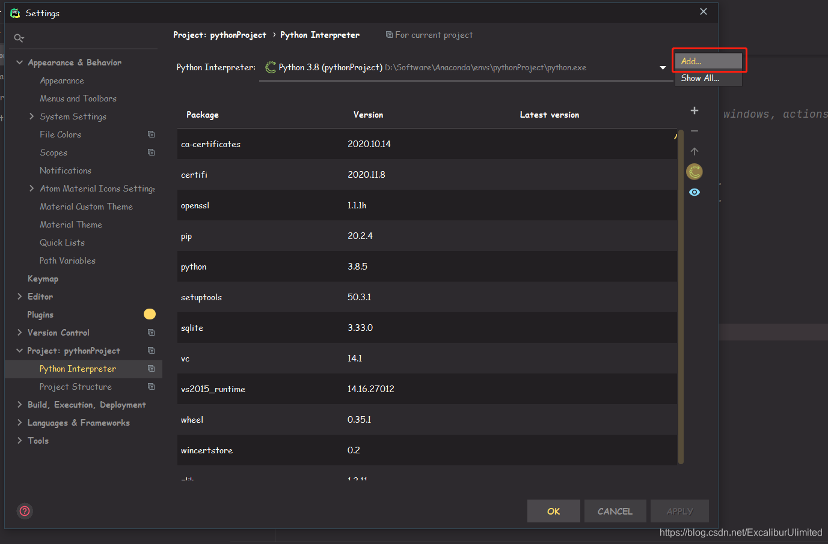Select the wheel package row

coord(427,420)
